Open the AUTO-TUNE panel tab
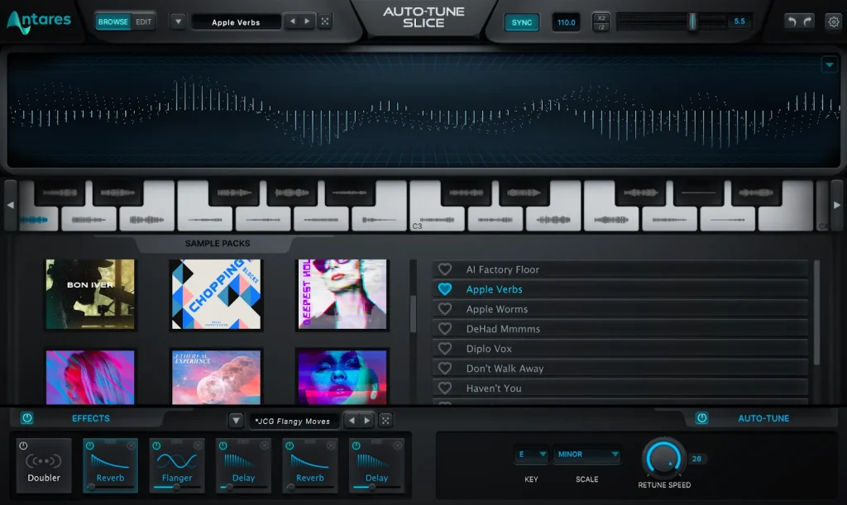Screen dimensions: 847x505 point(763,418)
